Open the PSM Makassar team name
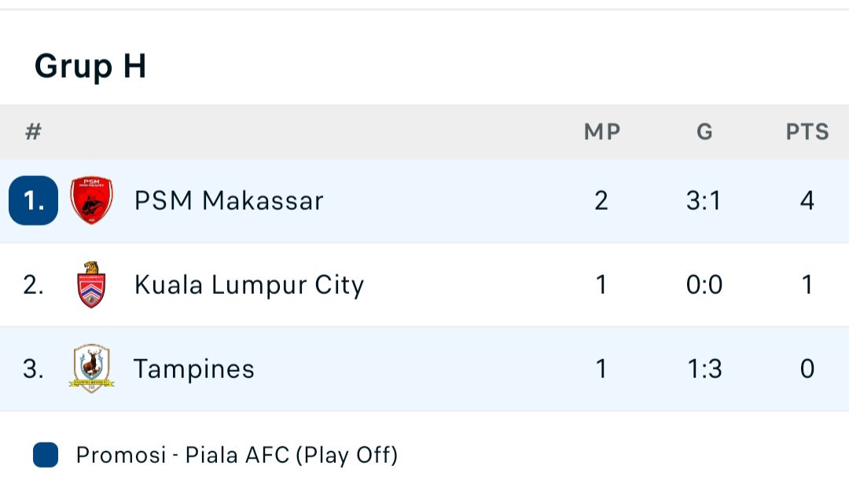 coord(229,201)
